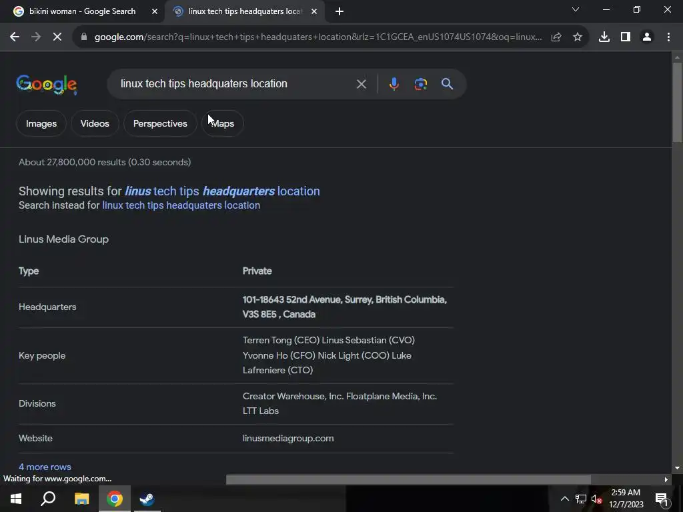Open notification center icon
This screenshot has height=512, width=683.
(662, 499)
